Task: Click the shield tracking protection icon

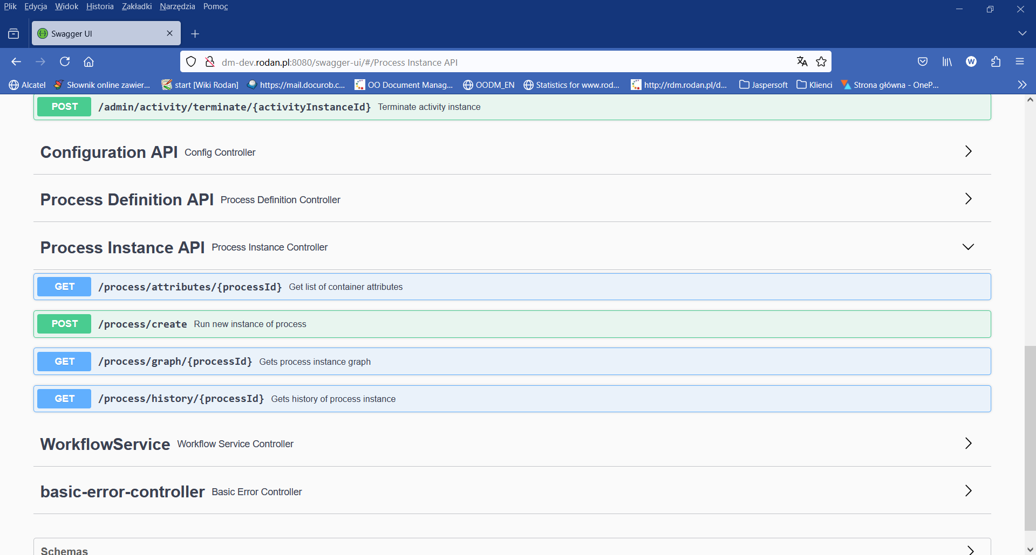Action: click(x=191, y=61)
